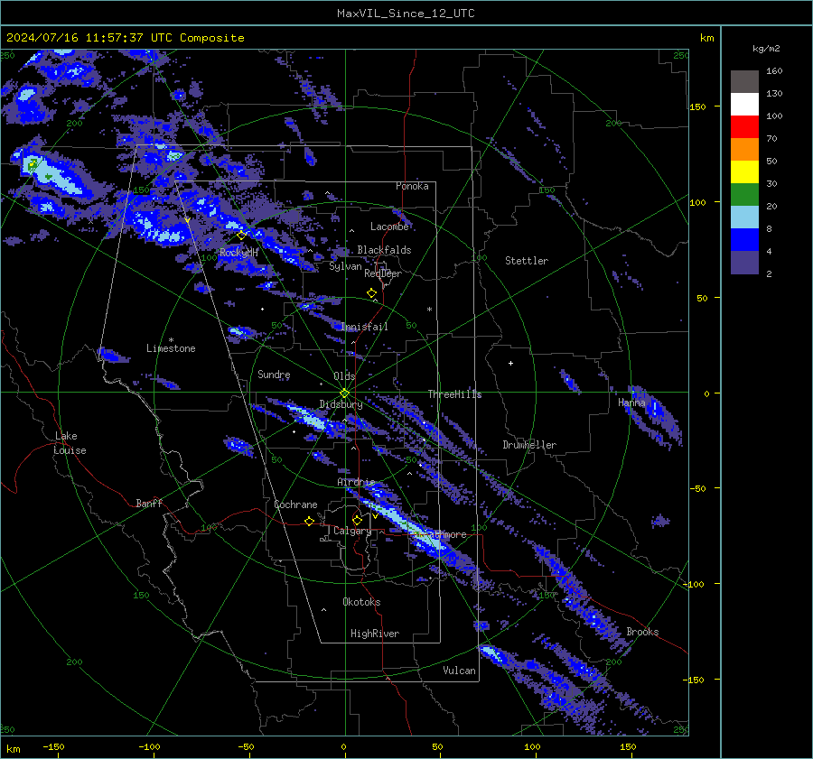This screenshot has width=813, height=759.
Task: Click the MaxVIL_Since_12_UTC title text
Action: pyautogui.click(x=406, y=14)
